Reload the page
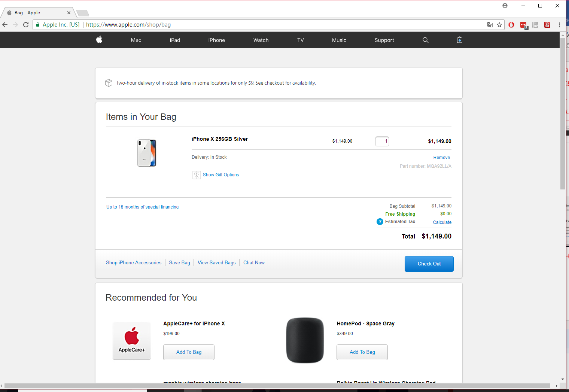 point(26,25)
